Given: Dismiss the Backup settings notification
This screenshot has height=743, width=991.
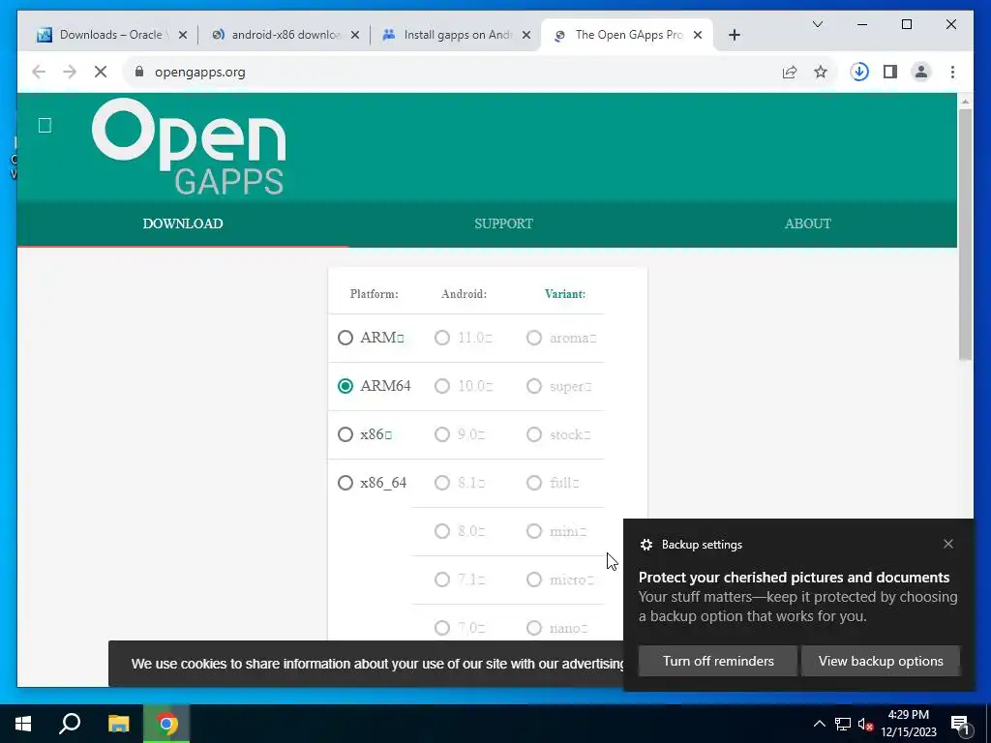Looking at the screenshot, I should (948, 544).
